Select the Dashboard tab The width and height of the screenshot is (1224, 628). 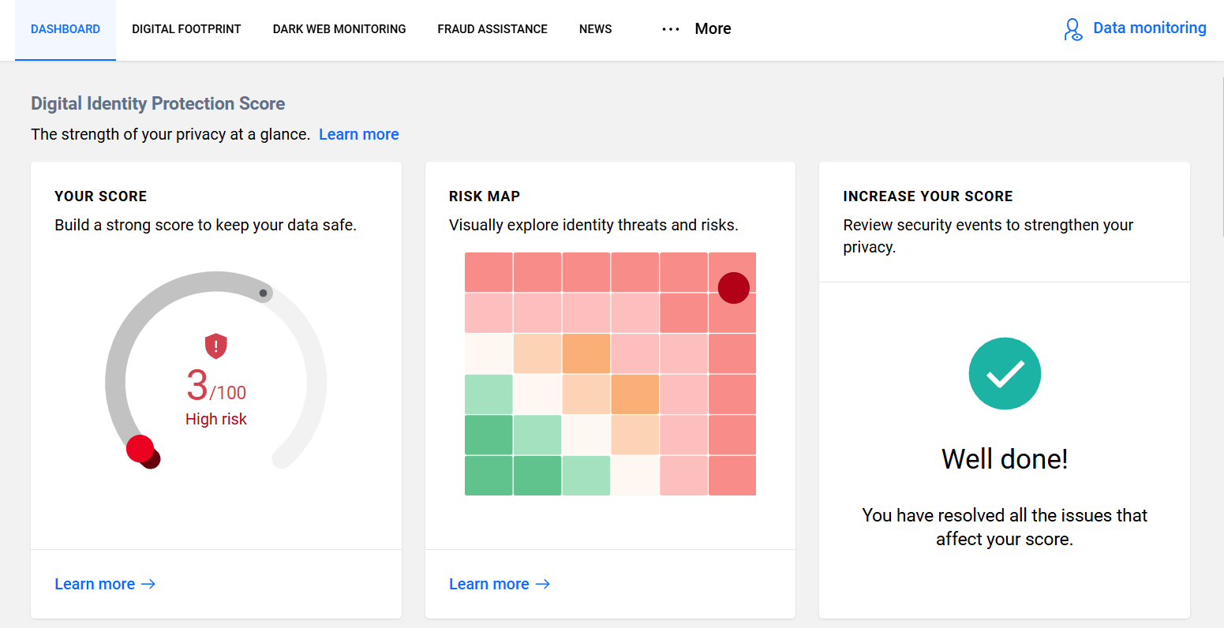(66, 29)
